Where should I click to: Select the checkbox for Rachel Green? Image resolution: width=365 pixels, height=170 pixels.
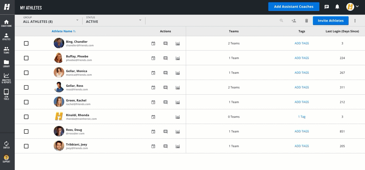[26, 102]
